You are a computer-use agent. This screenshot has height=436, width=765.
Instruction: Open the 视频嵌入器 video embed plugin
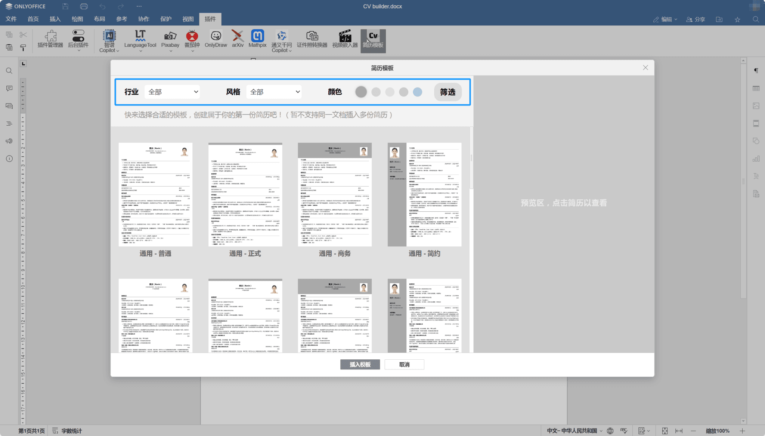coord(344,39)
